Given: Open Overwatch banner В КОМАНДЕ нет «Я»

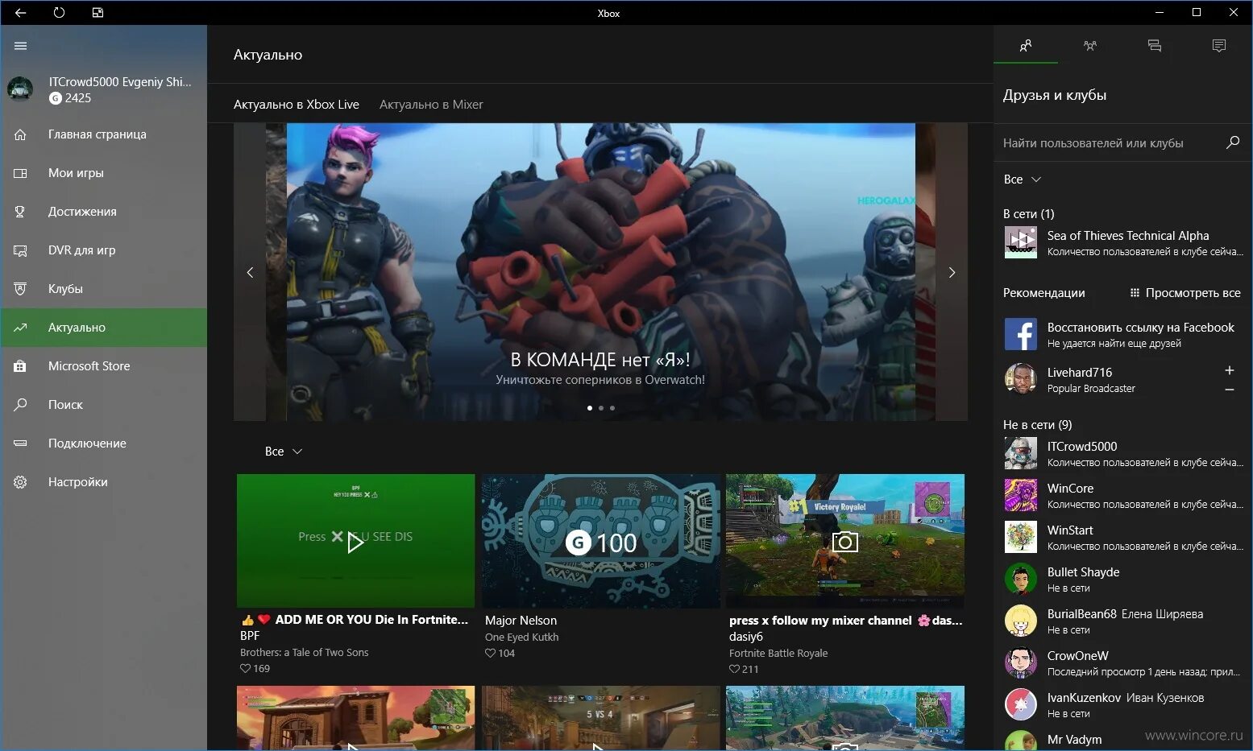Looking at the screenshot, I should [x=600, y=272].
